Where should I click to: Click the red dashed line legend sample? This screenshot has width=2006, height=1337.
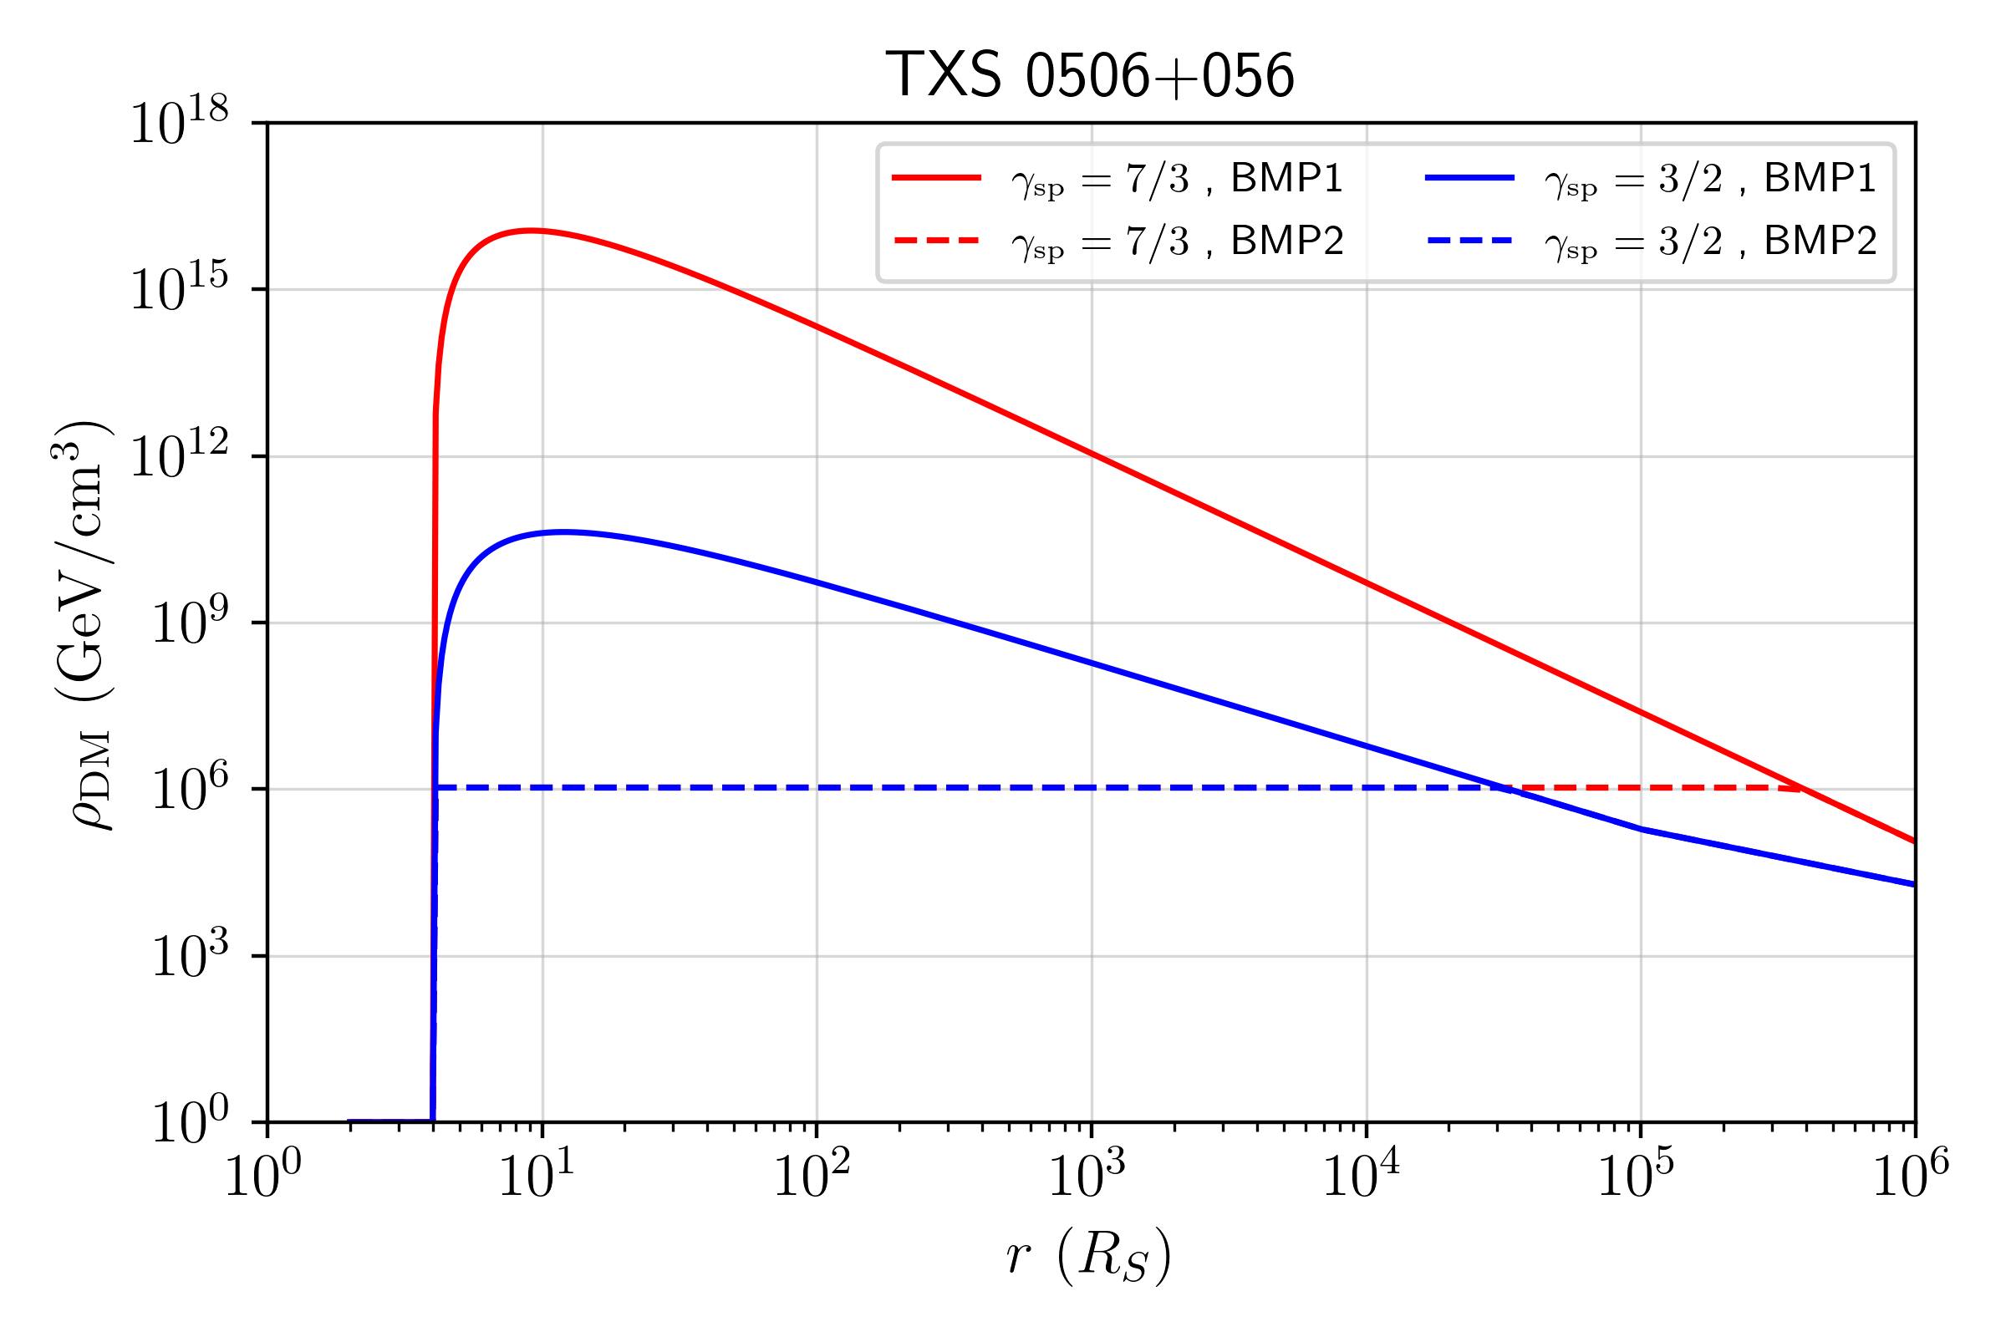pyautogui.click(x=936, y=241)
